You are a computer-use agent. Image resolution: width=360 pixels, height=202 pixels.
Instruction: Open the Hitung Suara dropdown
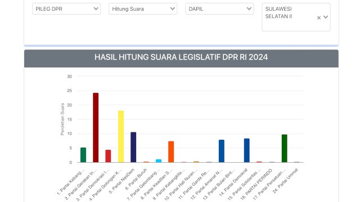(x=143, y=9)
